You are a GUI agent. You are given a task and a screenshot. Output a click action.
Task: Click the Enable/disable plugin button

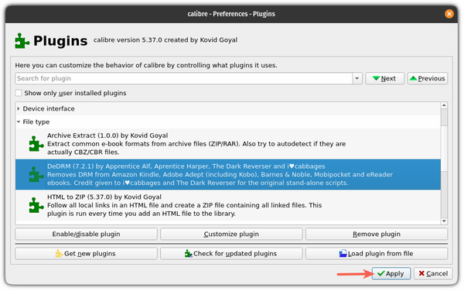pyautogui.click(x=86, y=235)
